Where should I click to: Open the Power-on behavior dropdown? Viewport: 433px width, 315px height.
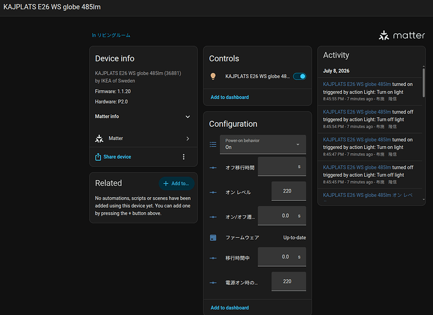point(263,144)
